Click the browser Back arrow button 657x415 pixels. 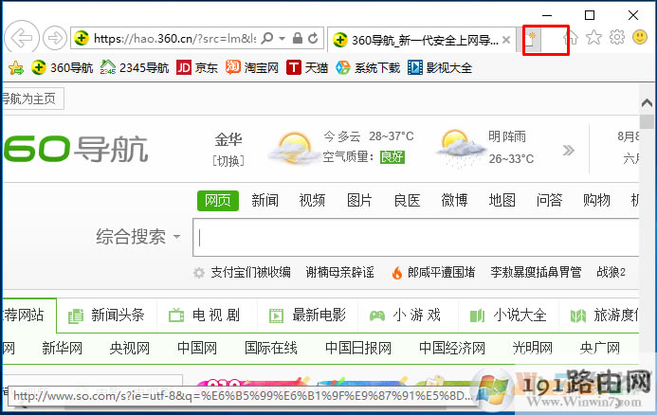click(22, 38)
